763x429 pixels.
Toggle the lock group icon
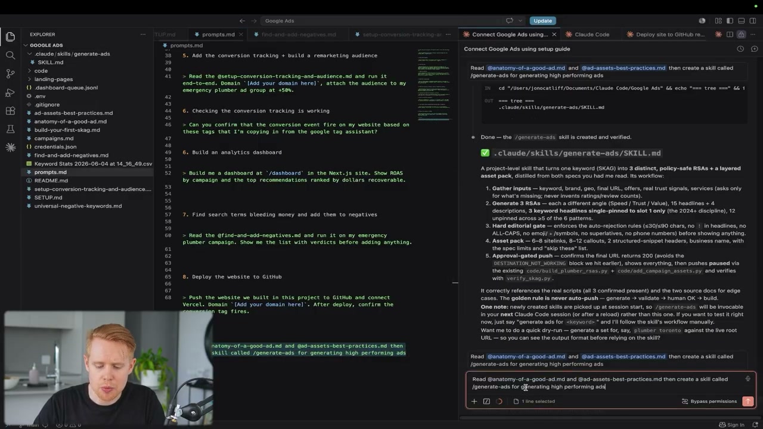(741, 35)
